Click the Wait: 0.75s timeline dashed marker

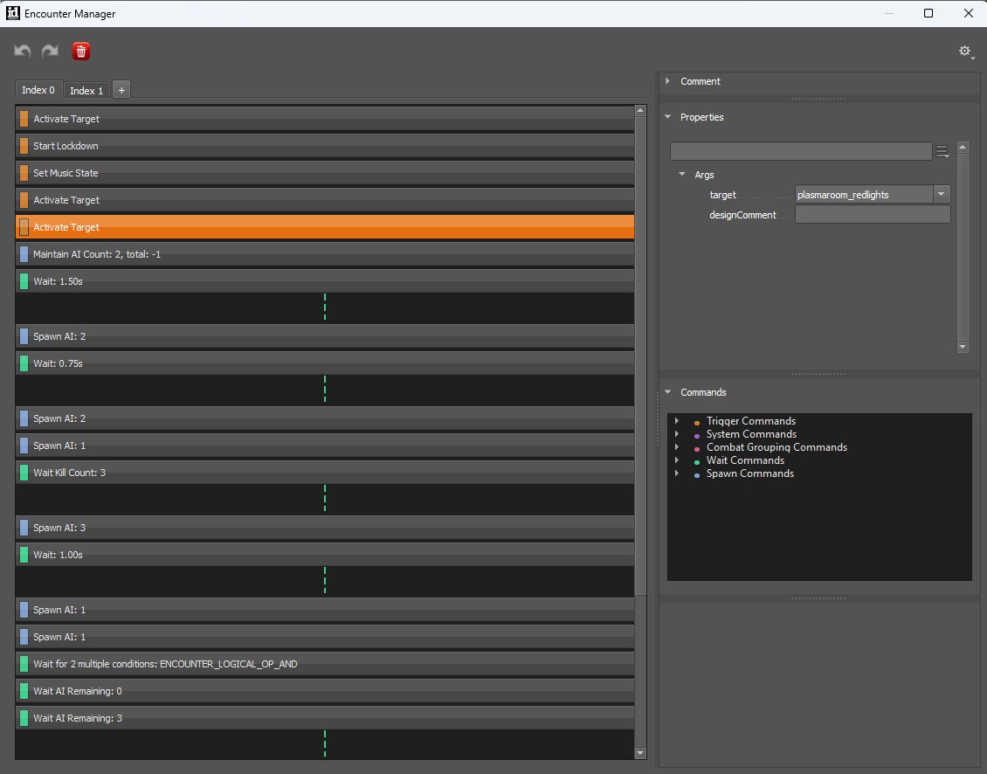[325, 390]
